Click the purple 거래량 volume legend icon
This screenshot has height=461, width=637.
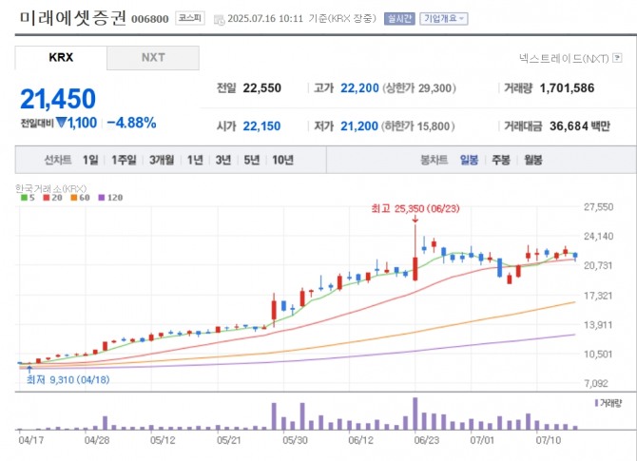click(596, 403)
